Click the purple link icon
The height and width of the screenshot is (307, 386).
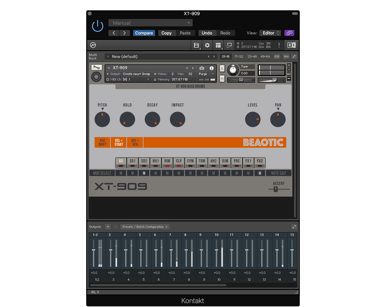coord(289,33)
